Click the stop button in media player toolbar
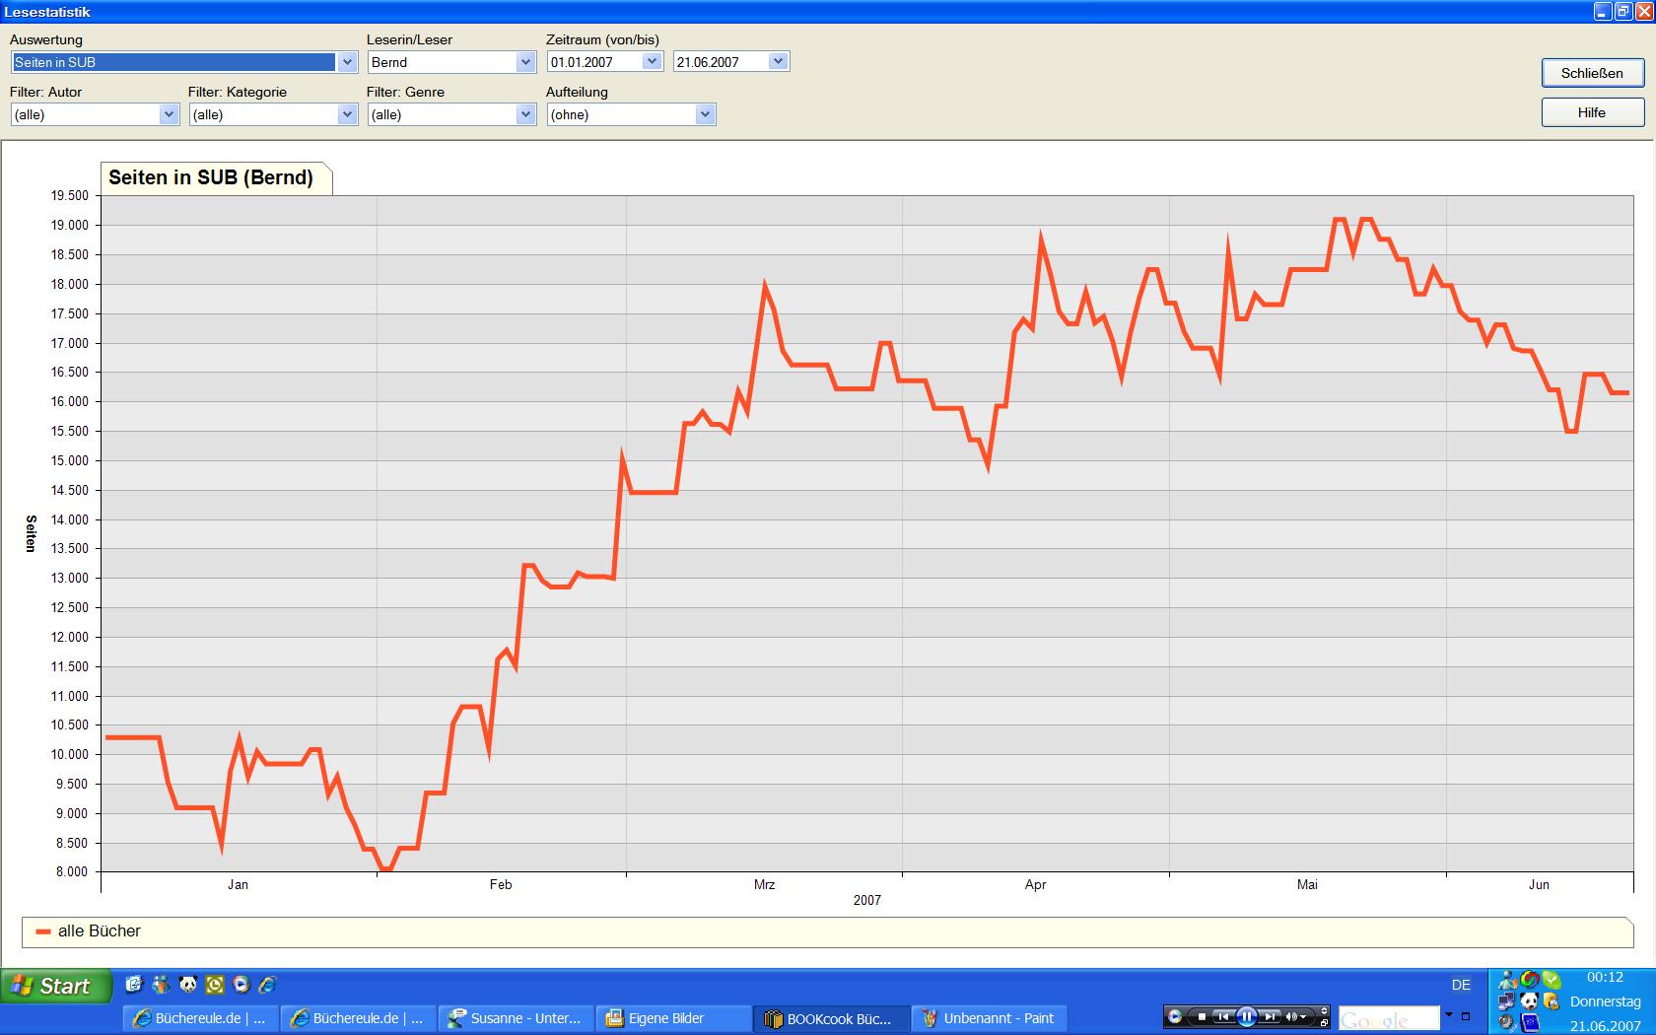This screenshot has width=1656, height=1035. (x=1202, y=1016)
